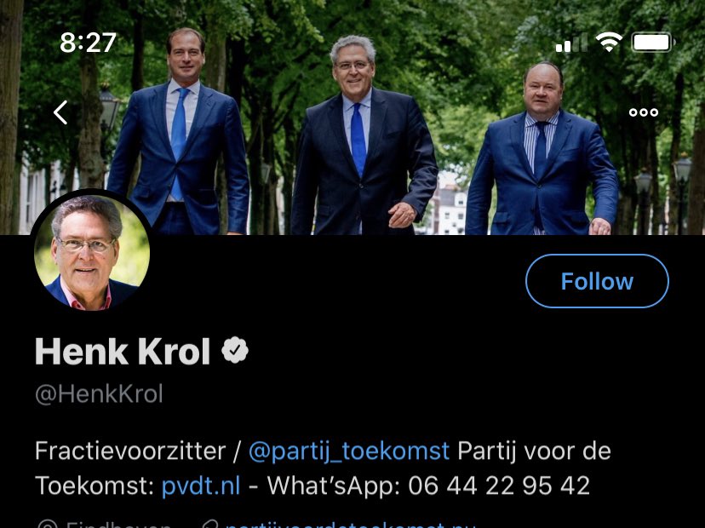Open the three-dot more options menu
705x528 pixels.
click(644, 112)
